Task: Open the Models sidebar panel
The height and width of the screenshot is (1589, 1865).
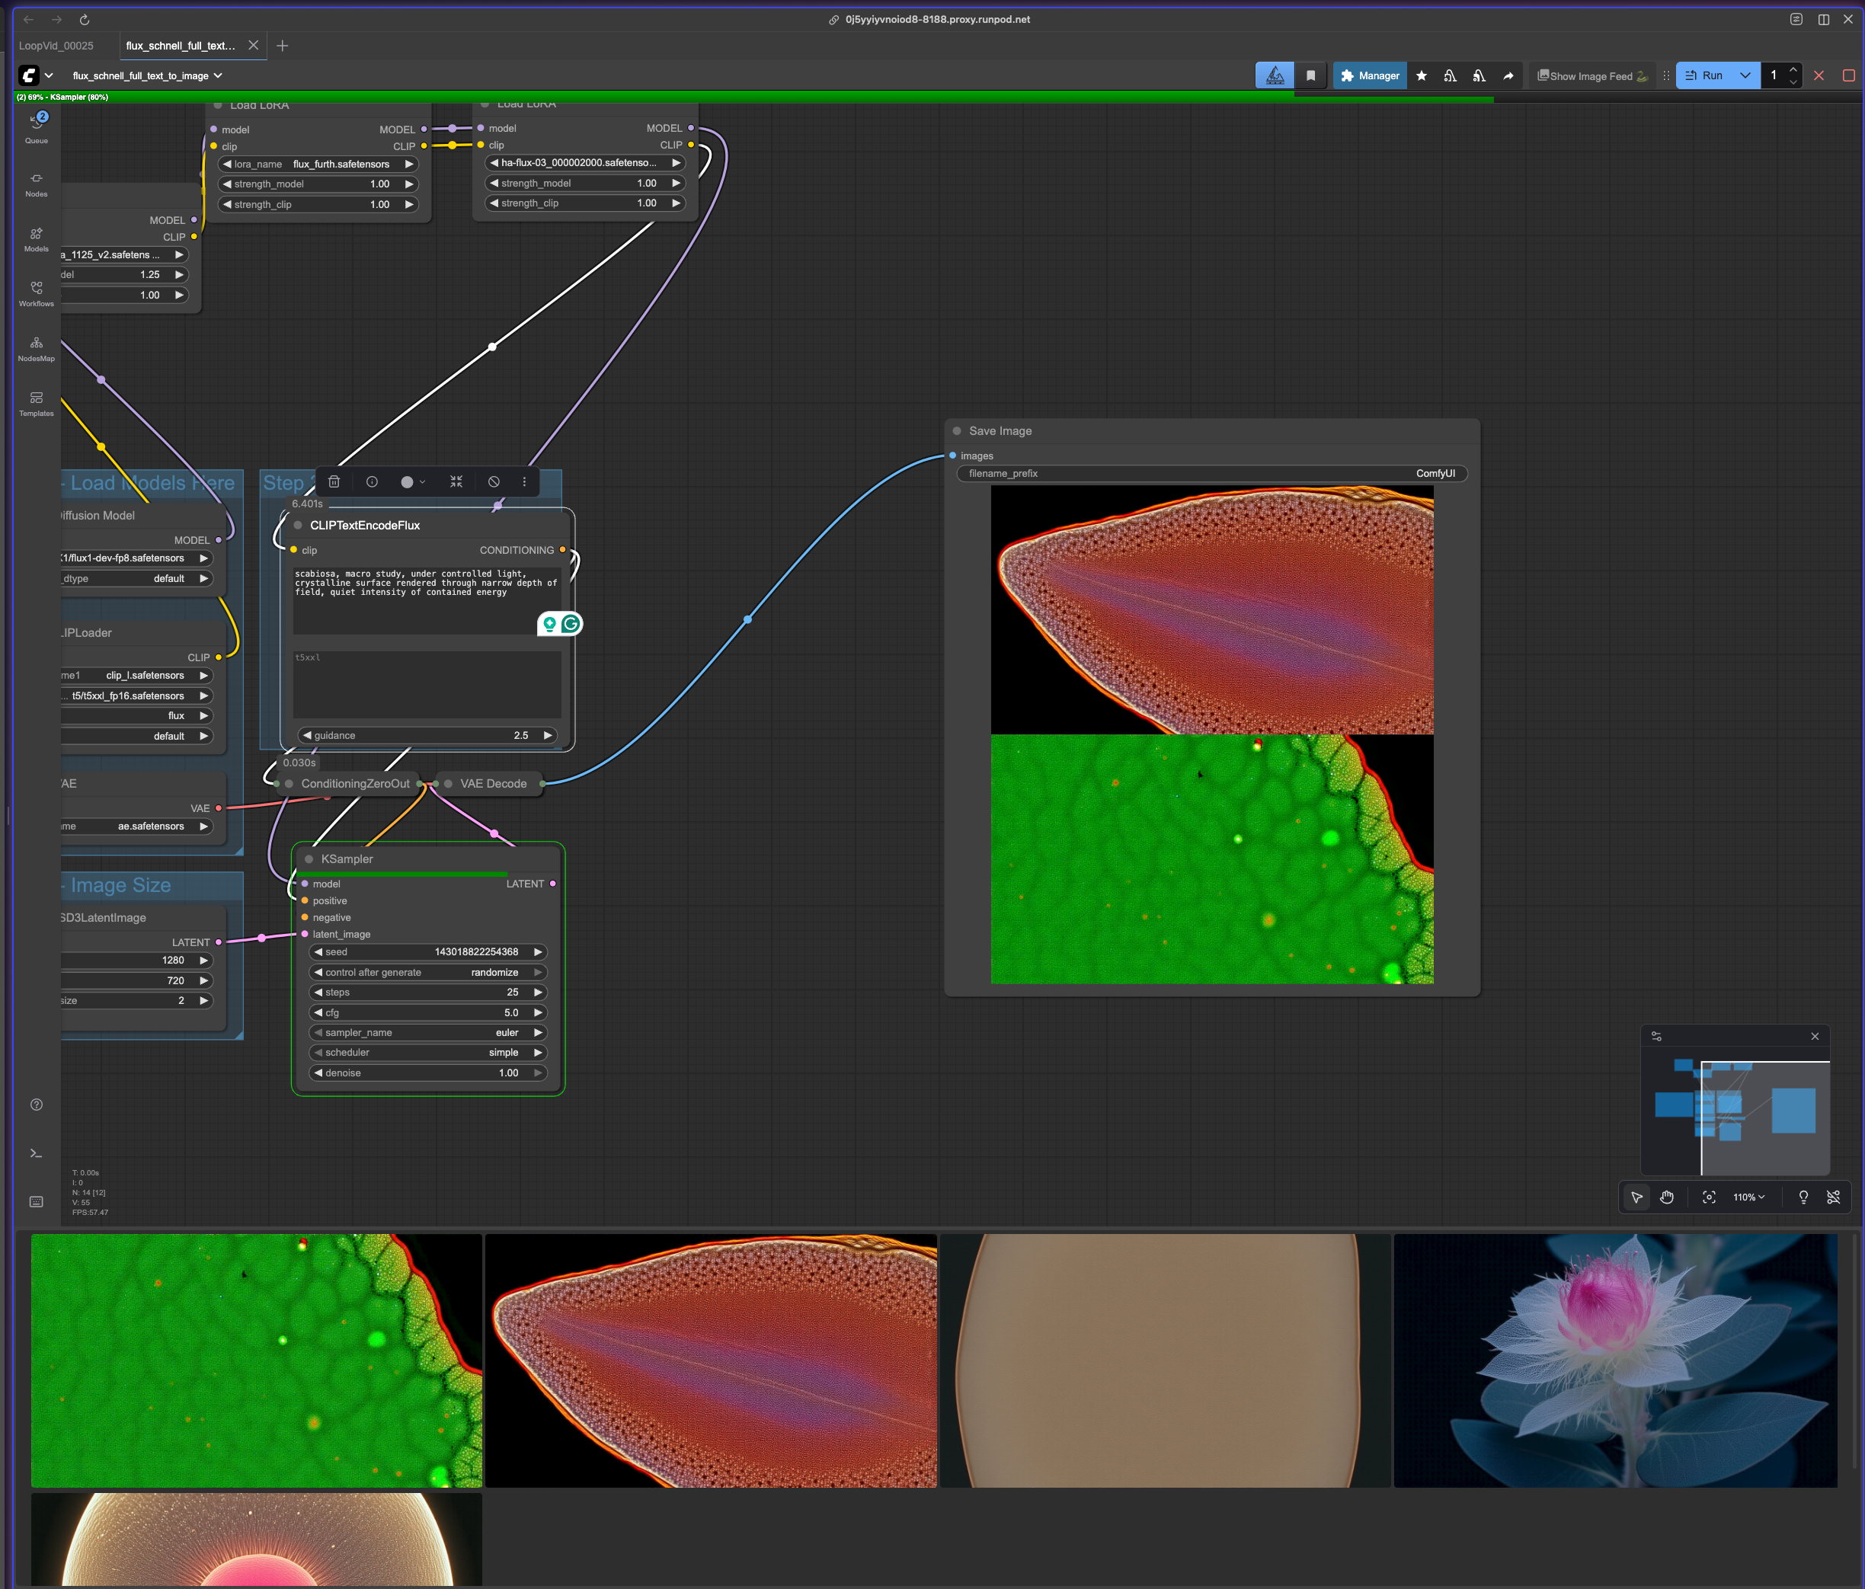Action: coord(37,239)
